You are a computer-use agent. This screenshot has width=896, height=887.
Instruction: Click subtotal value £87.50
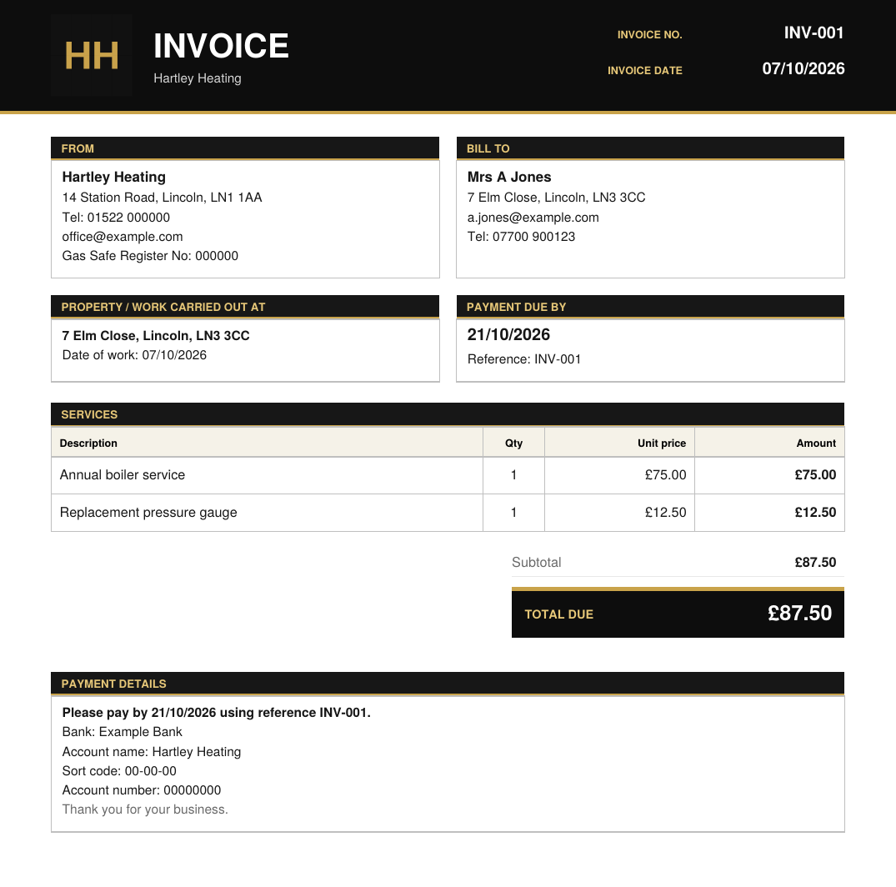pos(815,563)
